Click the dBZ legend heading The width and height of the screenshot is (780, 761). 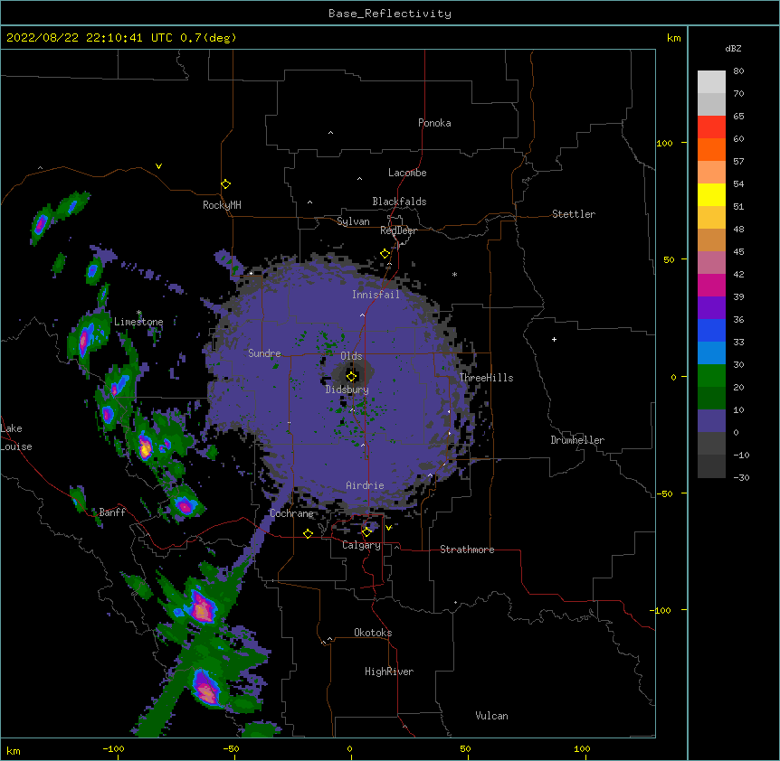pyautogui.click(x=733, y=48)
